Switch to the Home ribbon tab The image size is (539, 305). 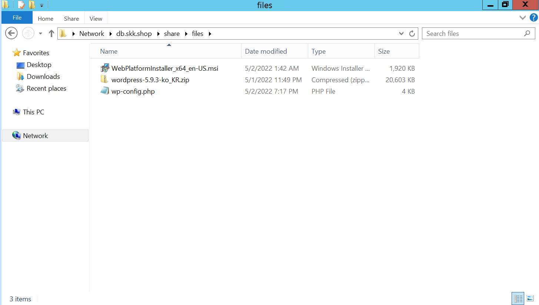pyautogui.click(x=46, y=19)
